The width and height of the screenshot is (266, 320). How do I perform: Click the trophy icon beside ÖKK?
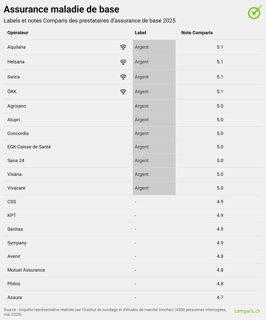click(123, 92)
